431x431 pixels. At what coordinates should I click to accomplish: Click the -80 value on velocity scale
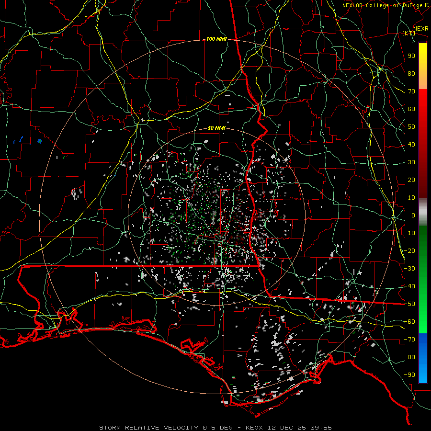coord(409,357)
